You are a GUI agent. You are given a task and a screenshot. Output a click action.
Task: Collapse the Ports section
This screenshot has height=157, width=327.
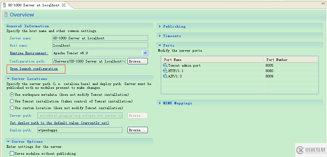click(x=160, y=45)
